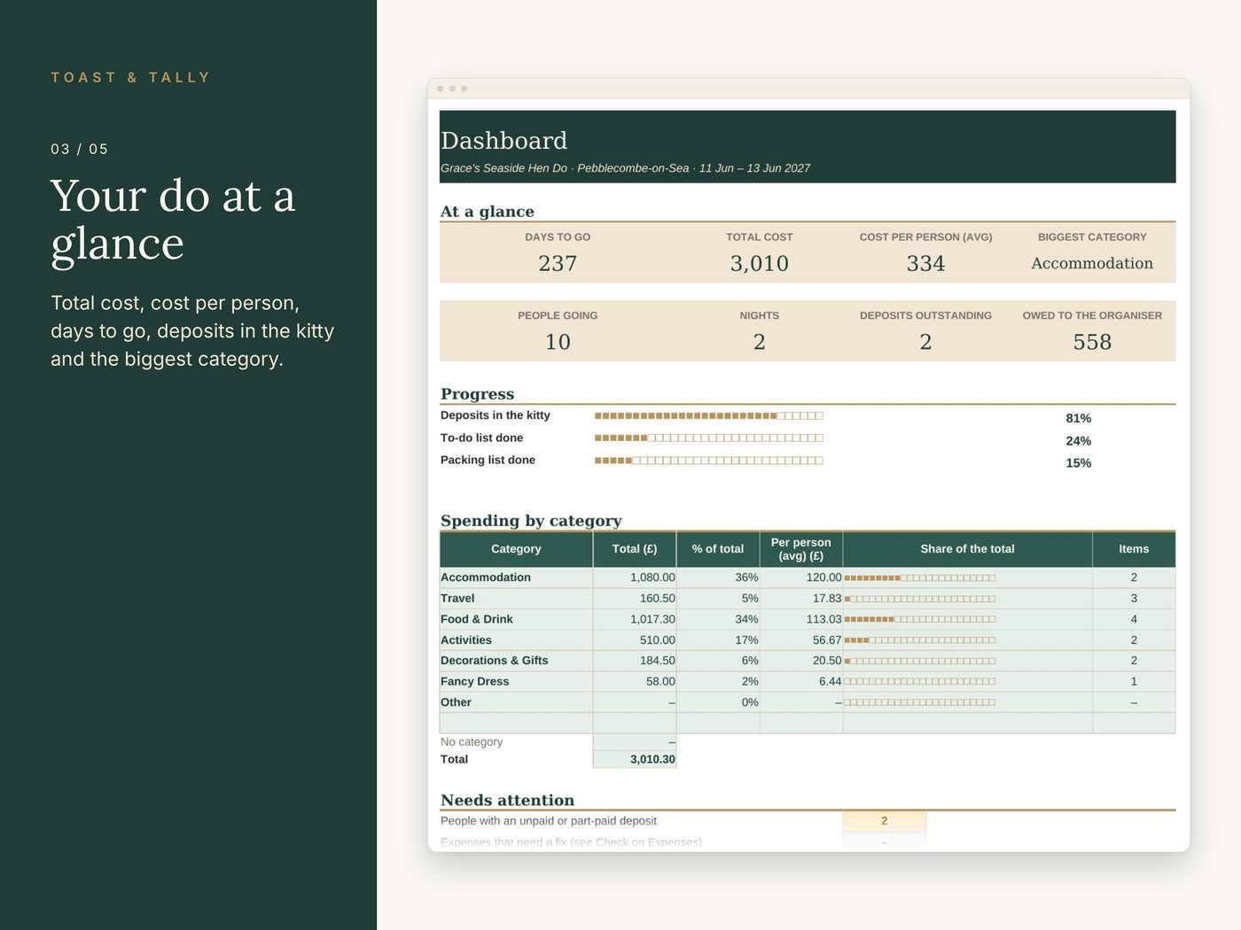Click the Dashboard title heading
The height and width of the screenshot is (930, 1241).
pos(503,140)
